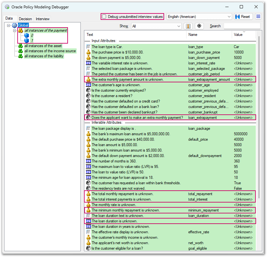Click the net_worth name cell
The height and width of the screenshot is (257, 267).
coord(196,243)
